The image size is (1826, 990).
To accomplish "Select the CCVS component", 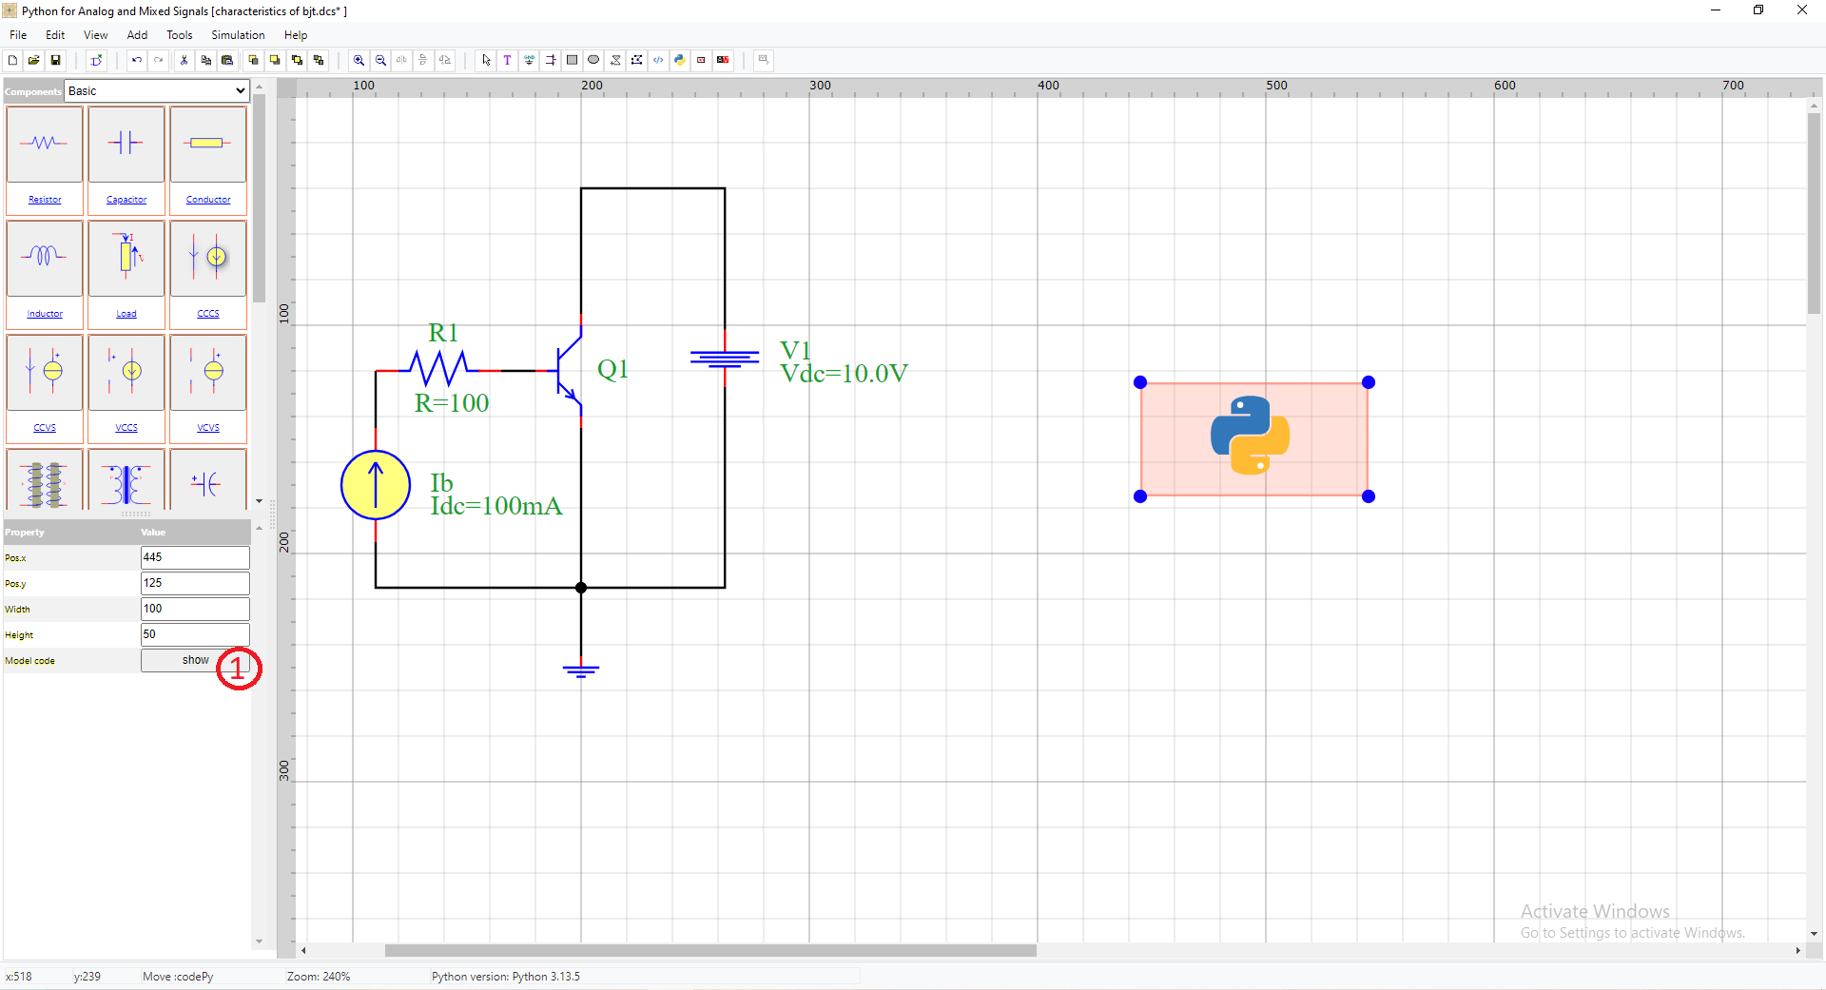I will click(x=45, y=372).
